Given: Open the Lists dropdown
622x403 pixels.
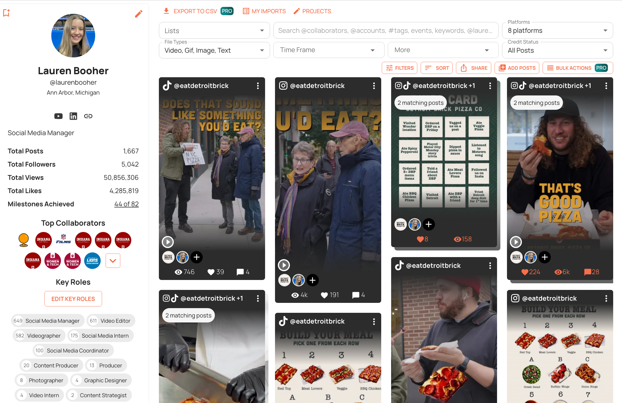Looking at the screenshot, I should tap(214, 31).
